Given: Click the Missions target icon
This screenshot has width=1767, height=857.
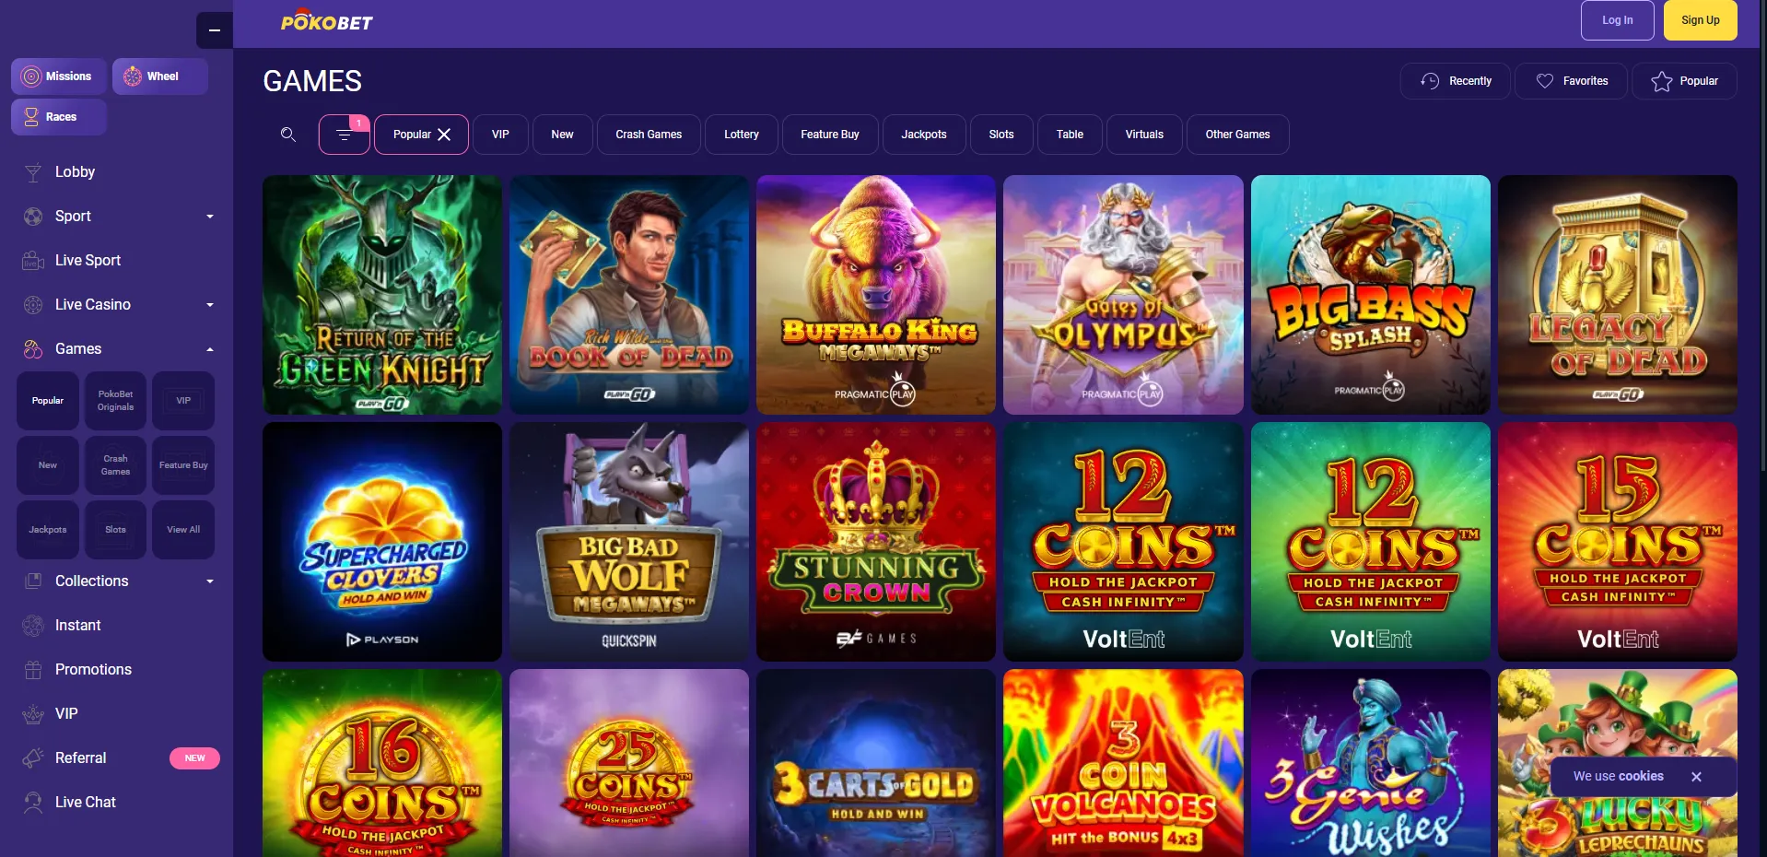Looking at the screenshot, I should [x=31, y=76].
